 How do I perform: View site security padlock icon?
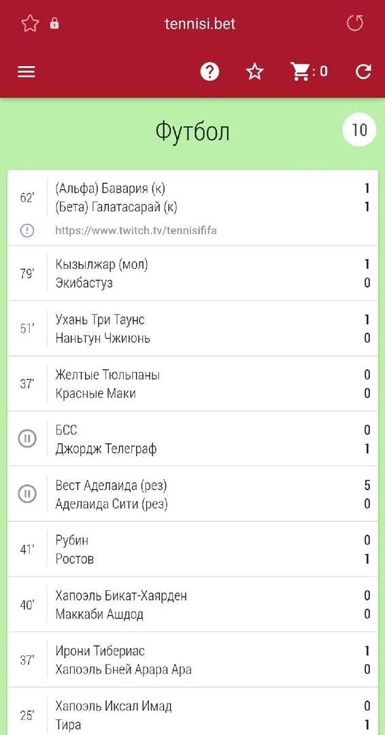[54, 23]
